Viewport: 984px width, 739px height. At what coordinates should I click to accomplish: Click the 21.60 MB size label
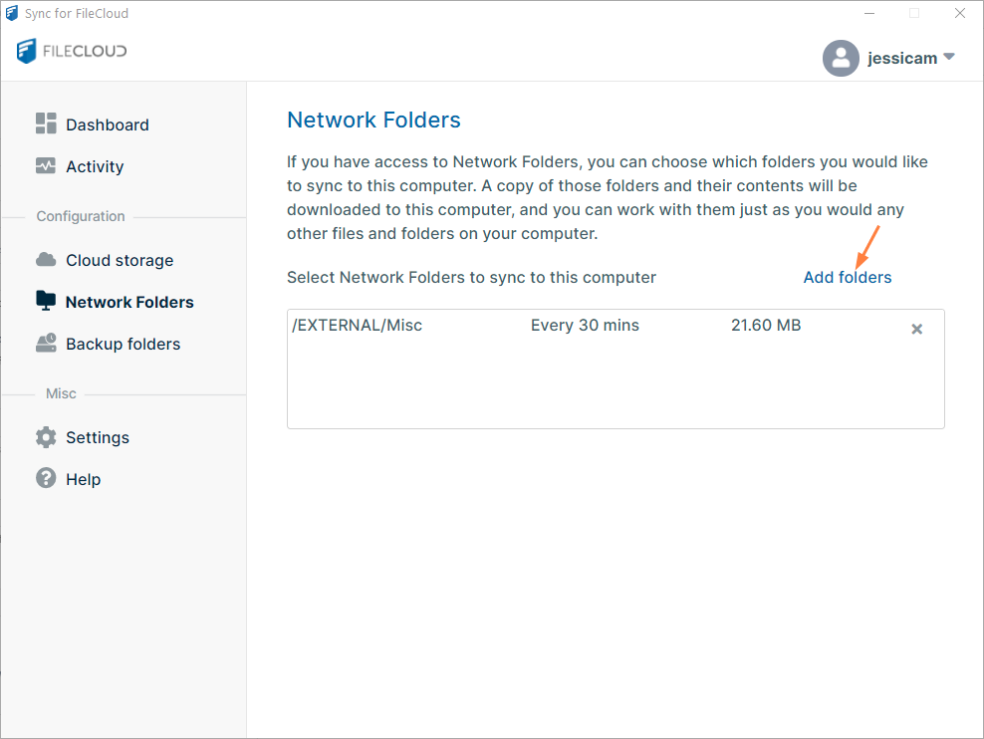tap(766, 325)
